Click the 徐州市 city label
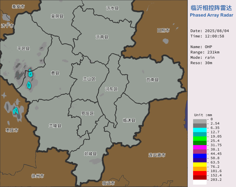Image resolution: width=236 pixels, height=187 pixels. click(x=38, y=176)
